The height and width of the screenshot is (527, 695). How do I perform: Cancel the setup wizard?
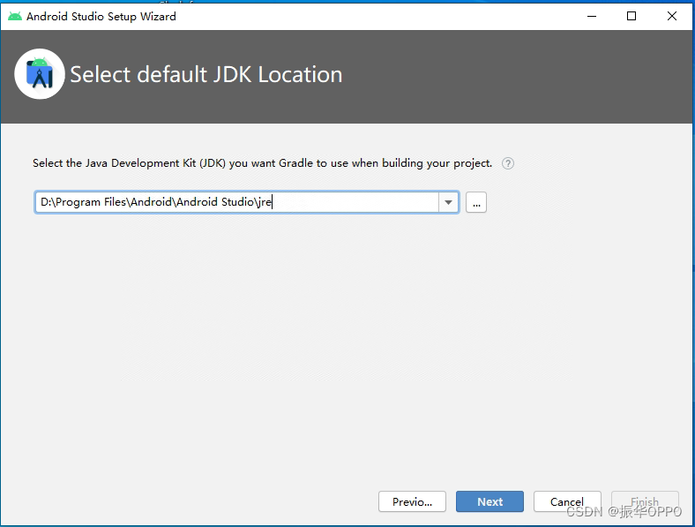[567, 501]
